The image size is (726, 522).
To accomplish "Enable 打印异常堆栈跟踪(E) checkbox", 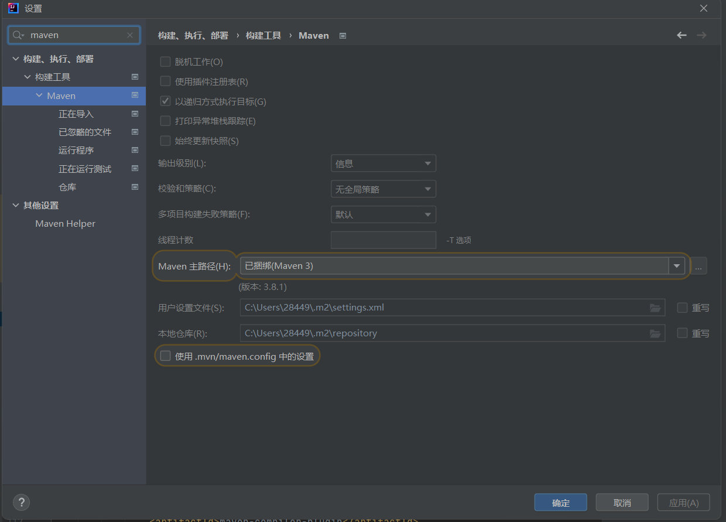I will pos(165,121).
